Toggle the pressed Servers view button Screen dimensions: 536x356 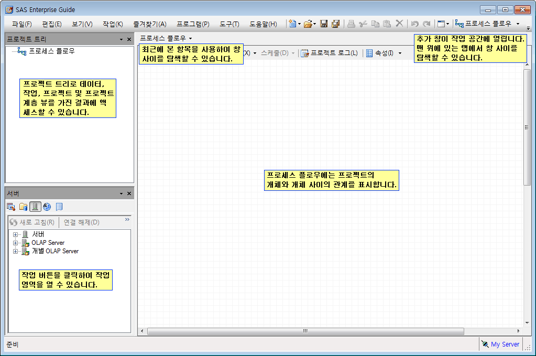[35, 207]
